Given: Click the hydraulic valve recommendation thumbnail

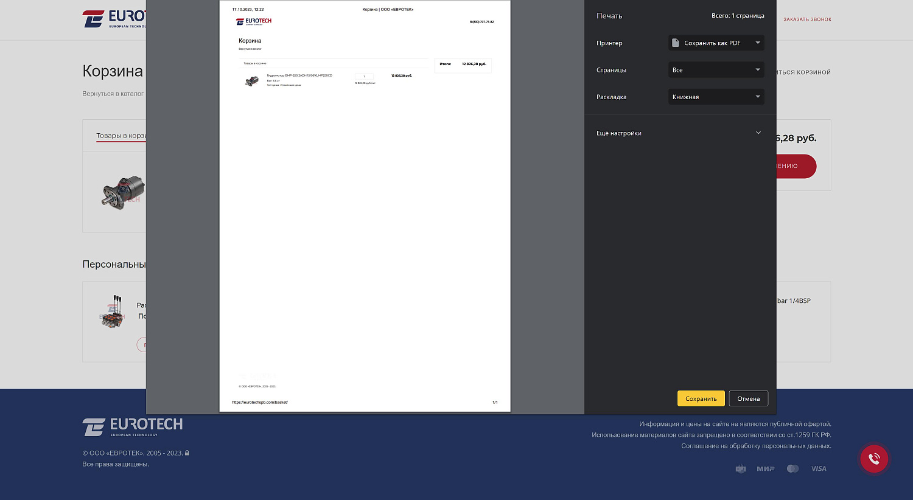Looking at the screenshot, I should click(113, 313).
